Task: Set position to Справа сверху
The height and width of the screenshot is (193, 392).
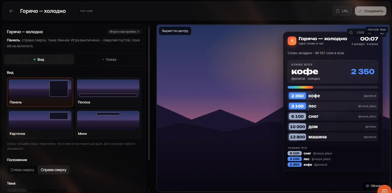Action: click(53, 170)
